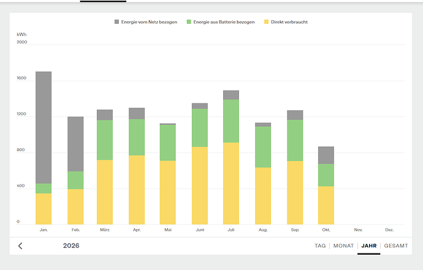Go to previous year with back chevron
The image size is (423, 270).
20,246
